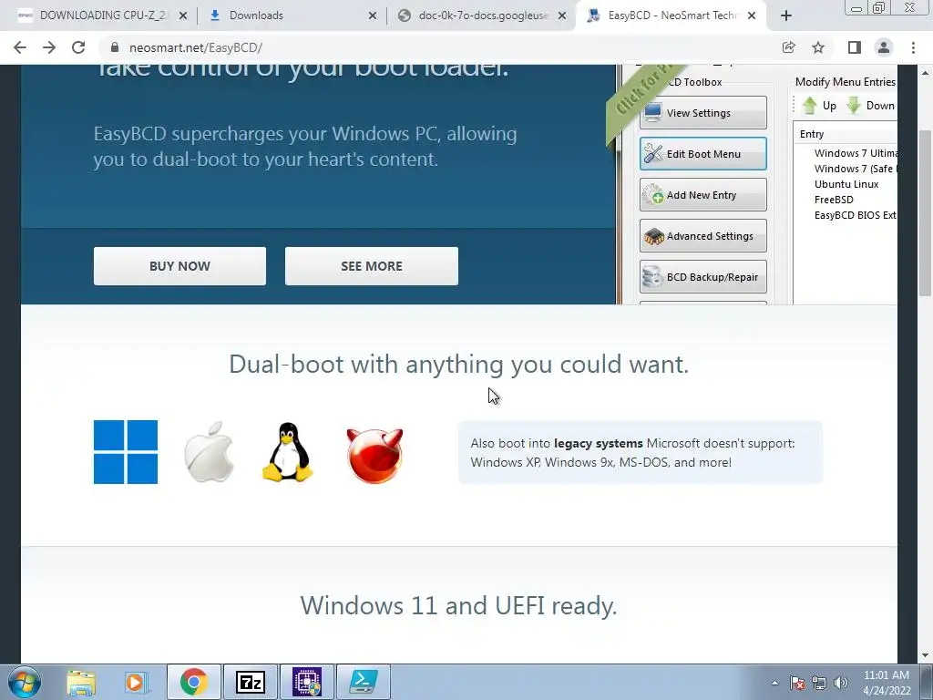
Task: Go forward using the browser forward arrow
Action: pos(49,47)
